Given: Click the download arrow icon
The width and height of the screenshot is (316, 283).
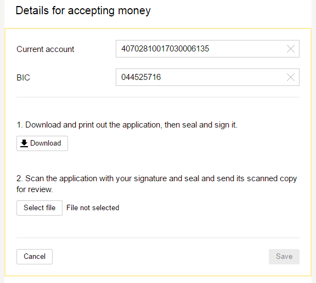Looking at the screenshot, I should point(24,143).
